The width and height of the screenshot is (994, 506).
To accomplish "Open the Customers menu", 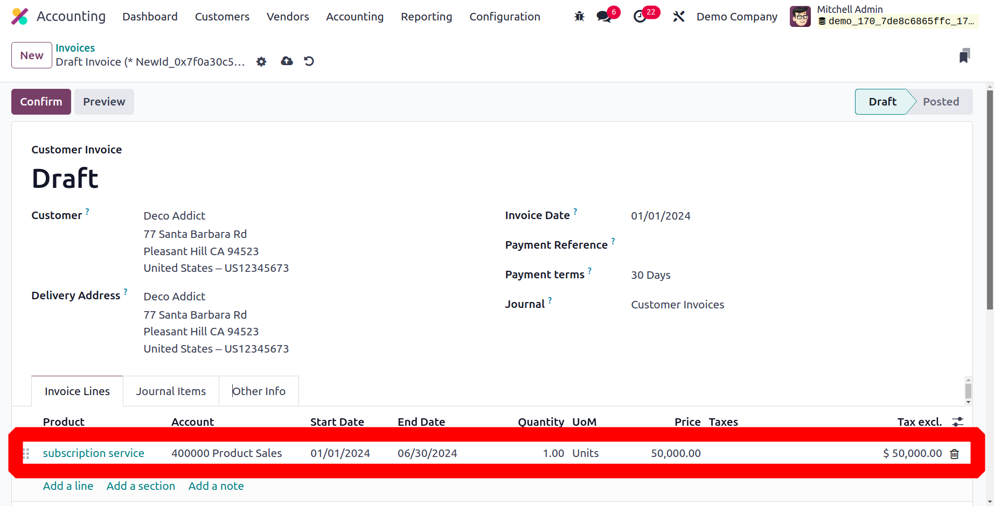I will pos(222,17).
